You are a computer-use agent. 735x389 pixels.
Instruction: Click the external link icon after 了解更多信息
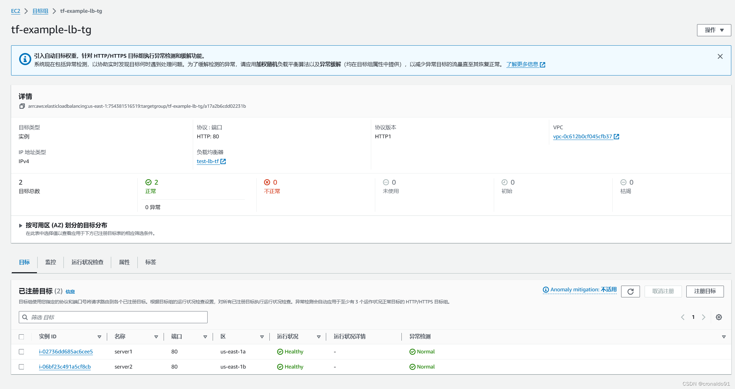(543, 64)
